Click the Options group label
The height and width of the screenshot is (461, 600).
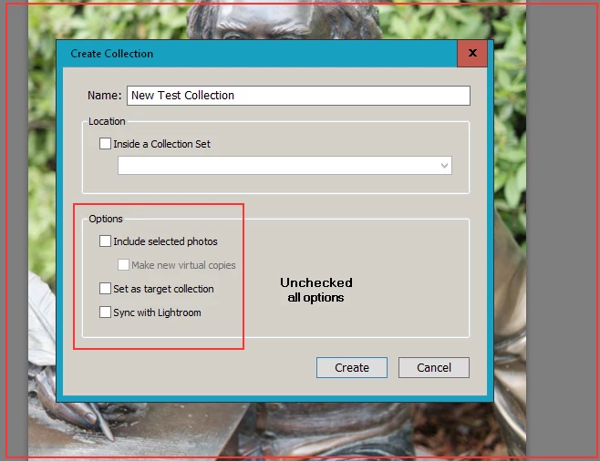106,219
